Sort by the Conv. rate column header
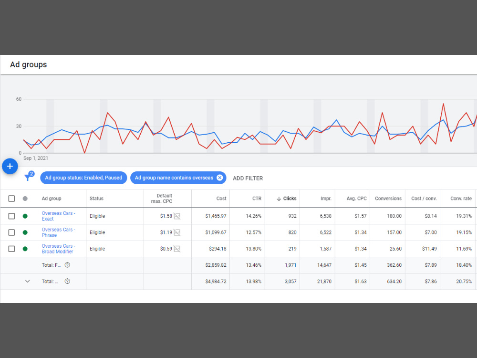The height and width of the screenshot is (358, 477). pyautogui.click(x=461, y=199)
